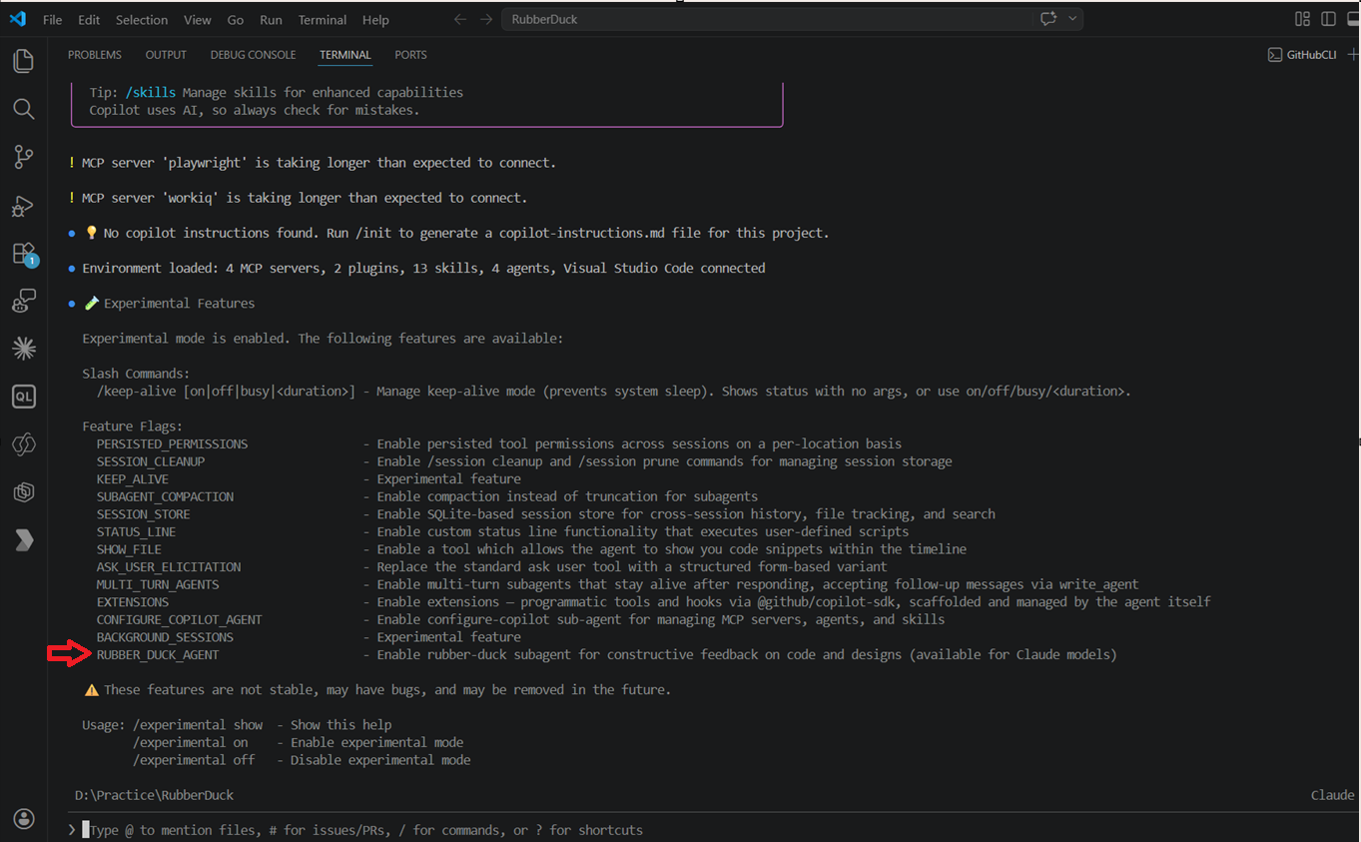Open the Terminal menu in menu bar
The height and width of the screenshot is (842, 1361).
[323, 20]
